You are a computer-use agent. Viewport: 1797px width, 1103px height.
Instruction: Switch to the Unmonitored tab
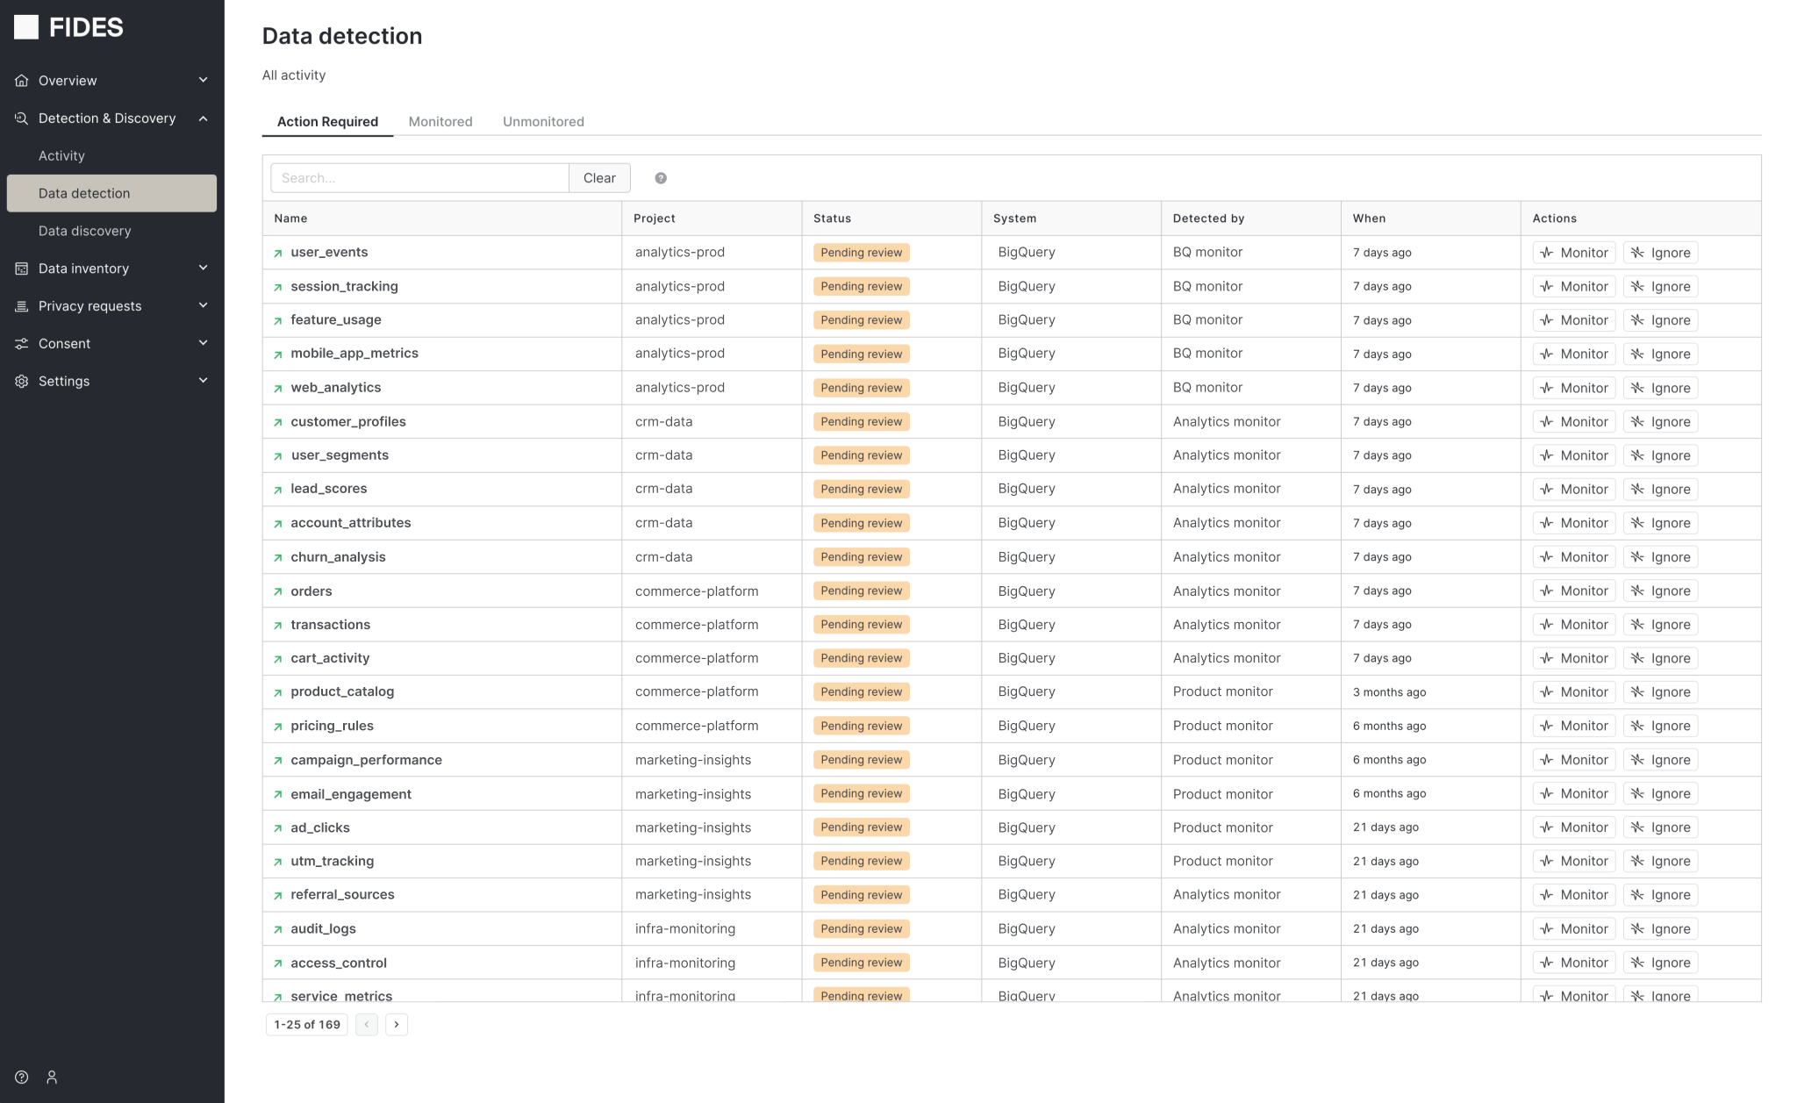pos(543,121)
